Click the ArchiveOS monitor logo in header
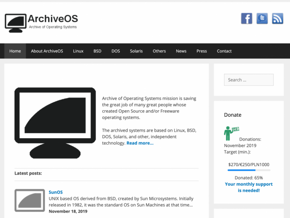The width and height of the screenshot is (290, 218). [15, 23]
